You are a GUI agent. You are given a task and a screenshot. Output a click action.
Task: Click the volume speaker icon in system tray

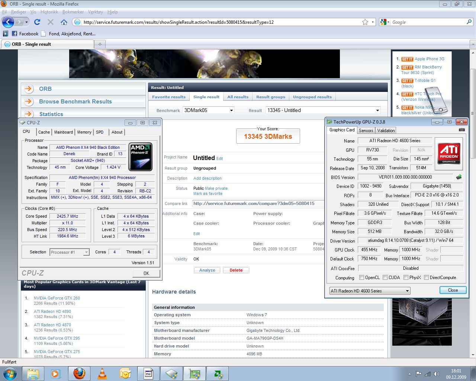[x=437, y=374]
